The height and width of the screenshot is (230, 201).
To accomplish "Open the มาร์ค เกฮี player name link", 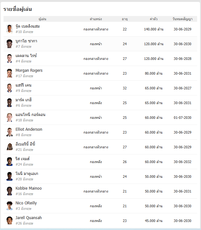I will [x=23, y=100].
